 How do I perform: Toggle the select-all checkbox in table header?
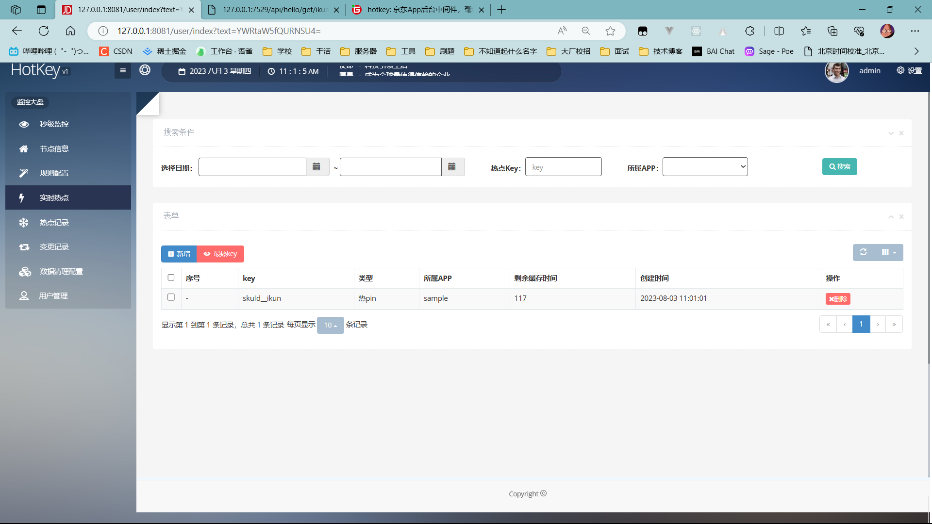[x=171, y=278]
